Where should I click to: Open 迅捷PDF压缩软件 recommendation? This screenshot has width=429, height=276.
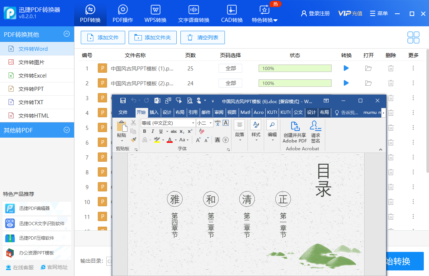pos(37,238)
